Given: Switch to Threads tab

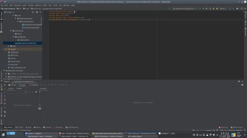Looking at the screenshot, I should [19, 89].
